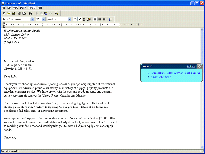Open the View menu
The height and width of the screenshot is (154, 205).
coord(16,8)
